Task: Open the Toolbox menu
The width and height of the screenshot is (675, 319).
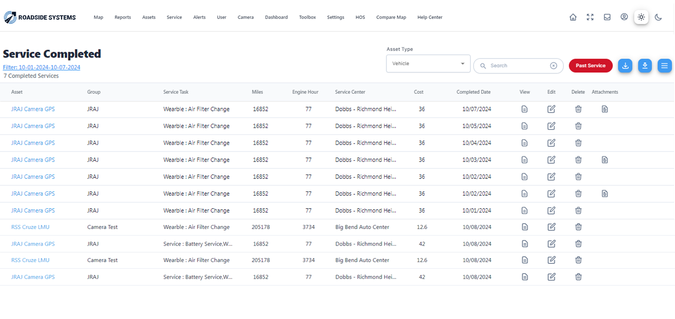Action: [x=307, y=17]
